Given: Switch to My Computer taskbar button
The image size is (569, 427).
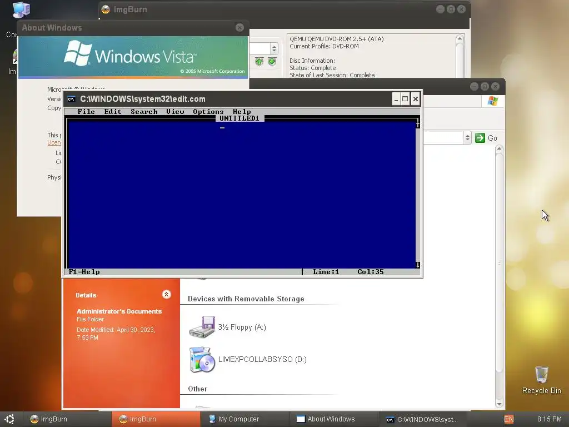Looking at the screenshot, I should click(x=244, y=419).
